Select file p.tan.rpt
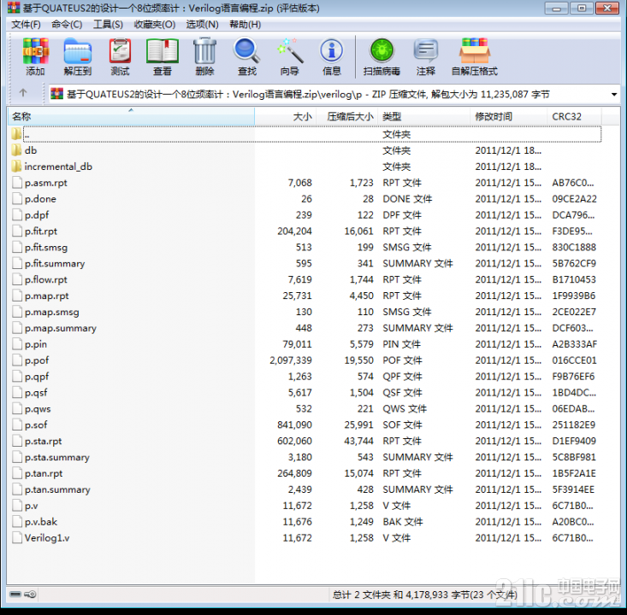The height and width of the screenshot is (615, 627). coord(44,473)
